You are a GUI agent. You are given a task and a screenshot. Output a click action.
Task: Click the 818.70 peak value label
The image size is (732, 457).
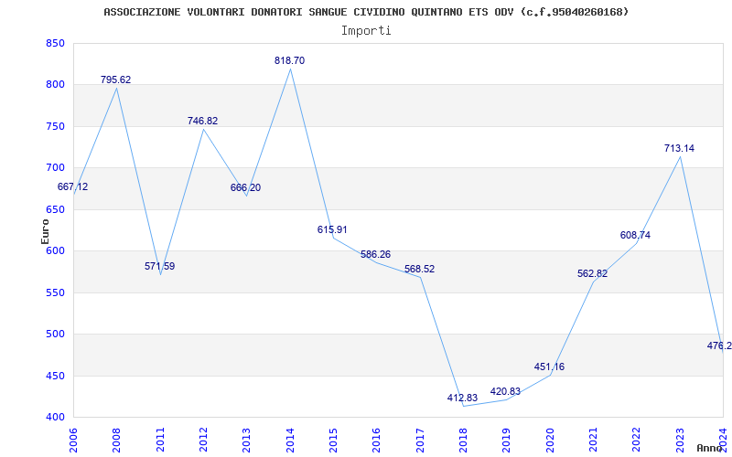(x=289, y=60)
